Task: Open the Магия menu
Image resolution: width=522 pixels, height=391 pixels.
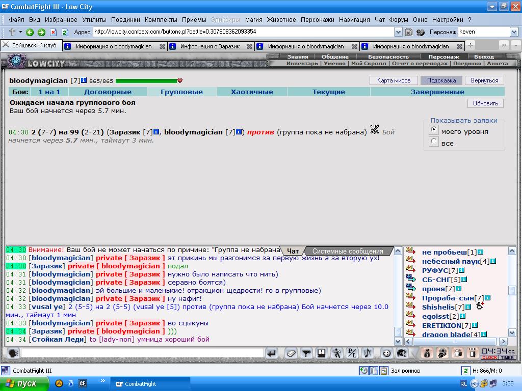Action: tap(254, 20)
